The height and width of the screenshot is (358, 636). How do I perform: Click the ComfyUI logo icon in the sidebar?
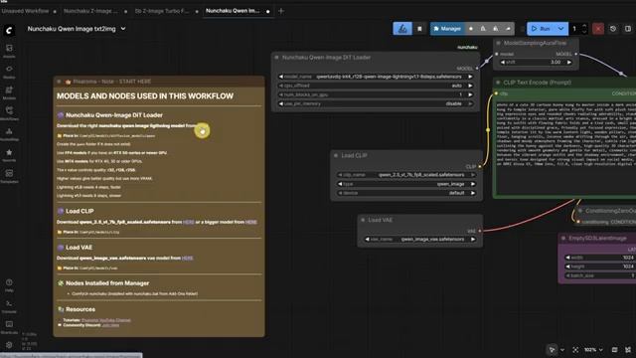tap(9, 30)
